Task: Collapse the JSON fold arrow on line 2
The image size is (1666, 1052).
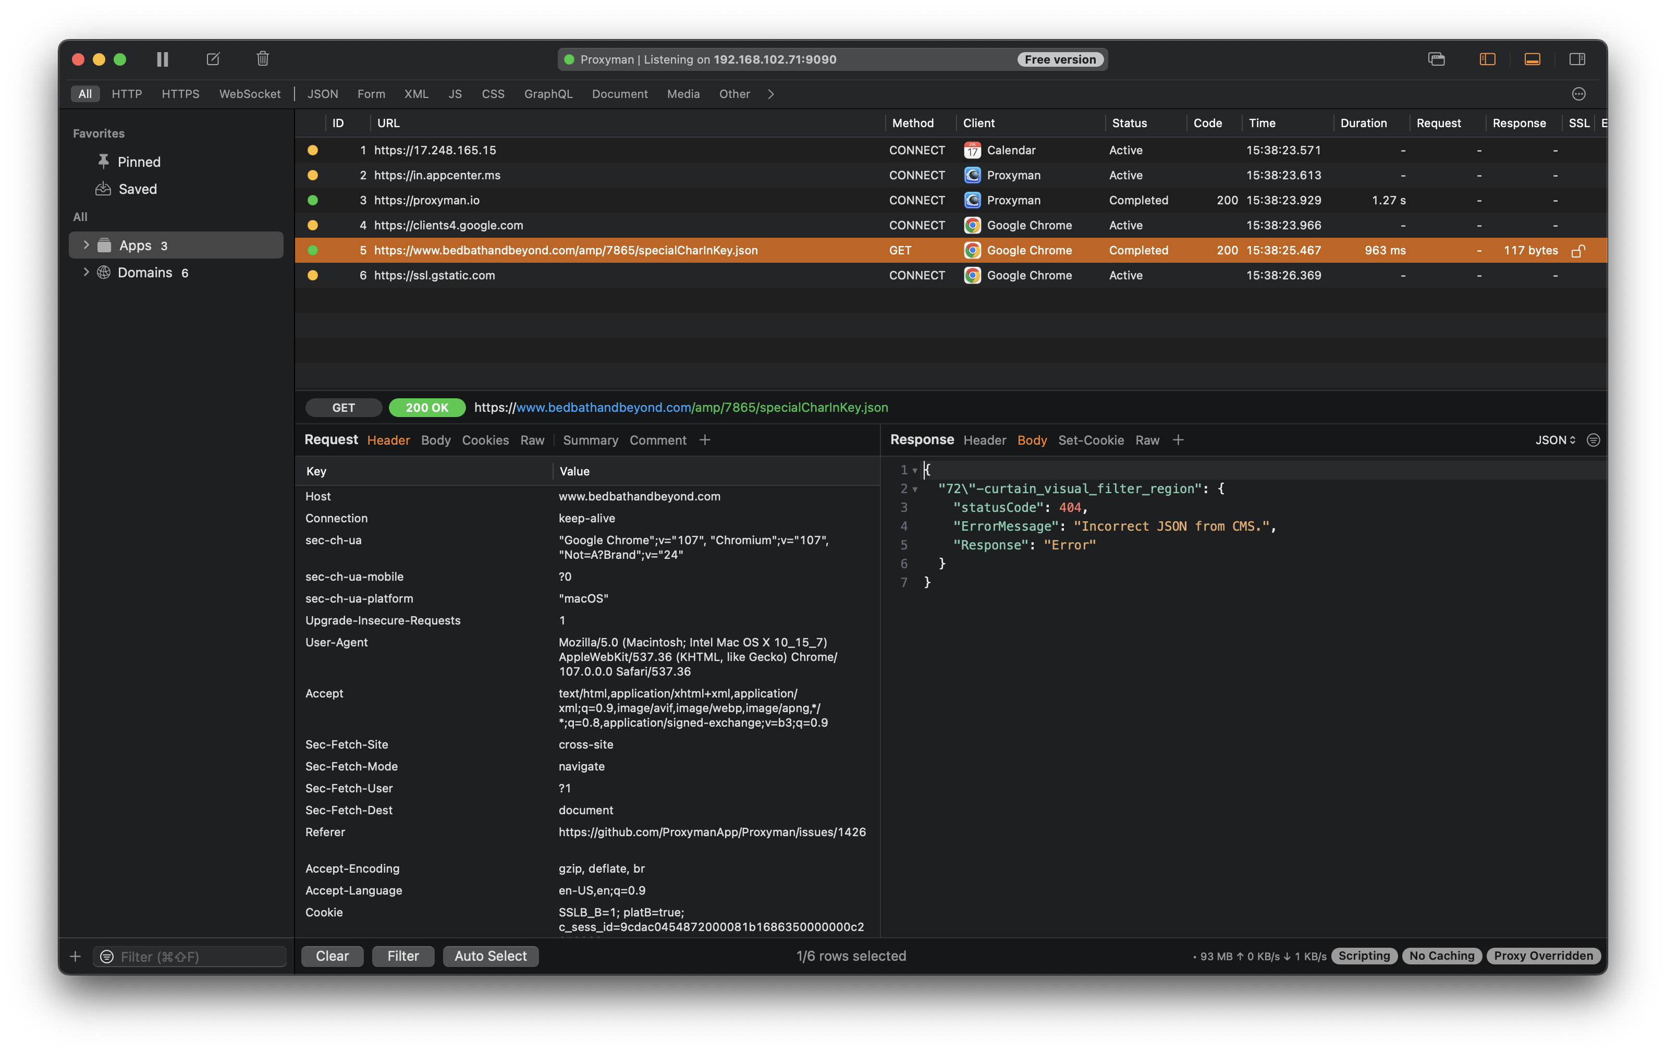Action: point(915,490)
